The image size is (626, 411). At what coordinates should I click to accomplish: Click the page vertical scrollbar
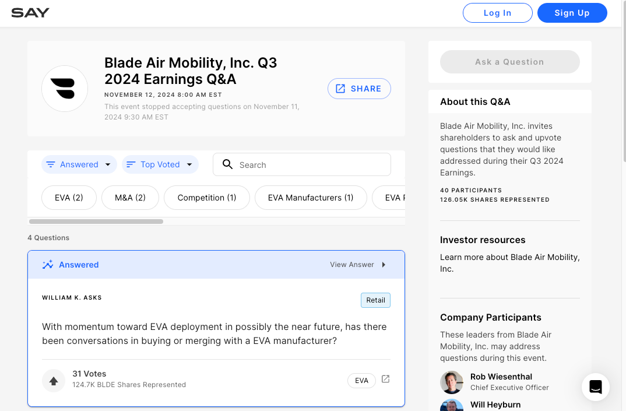(624, 82)
